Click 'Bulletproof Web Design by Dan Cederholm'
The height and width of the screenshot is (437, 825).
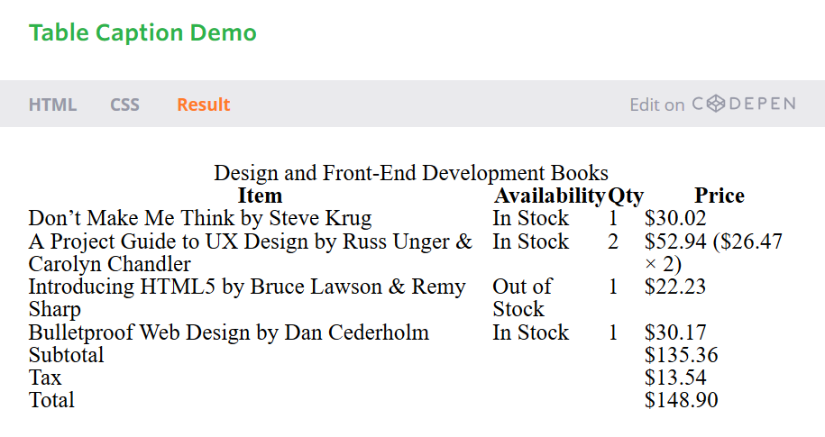229,332
